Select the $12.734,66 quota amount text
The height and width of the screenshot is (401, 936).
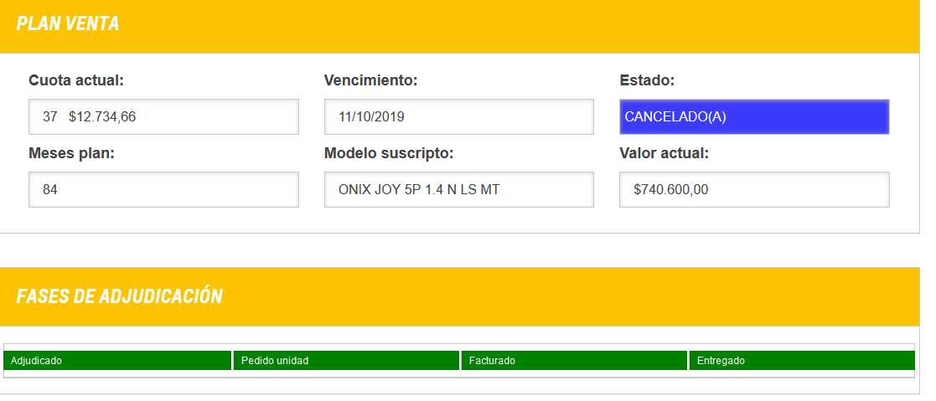102,117
